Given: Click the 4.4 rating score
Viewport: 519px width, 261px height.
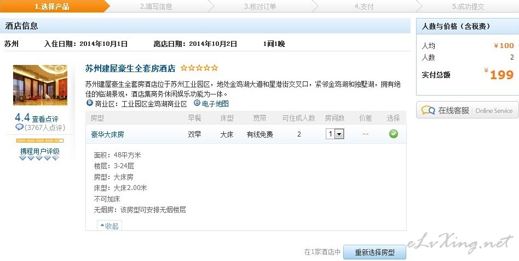Looking at the screenshot, I should click(22, 117).
